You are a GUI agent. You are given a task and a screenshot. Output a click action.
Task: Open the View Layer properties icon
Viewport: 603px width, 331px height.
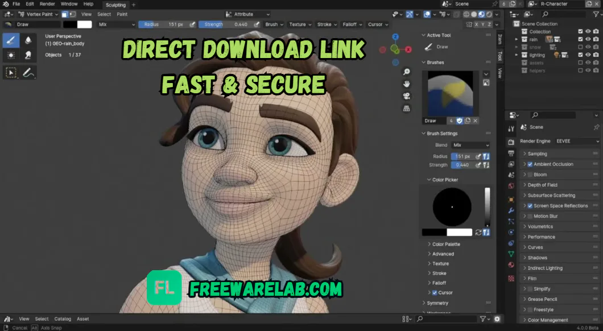pos(511,164)
